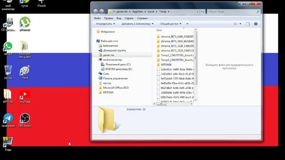This screenshot has height=160, width=285.
Task: Click into the Temp search field
Action: [x=231, y=12]
